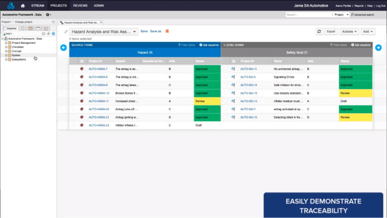This screenshot has height=218, width=387.
Task: Open the Actions dropdown menu
Action: [x=349, y=32]
